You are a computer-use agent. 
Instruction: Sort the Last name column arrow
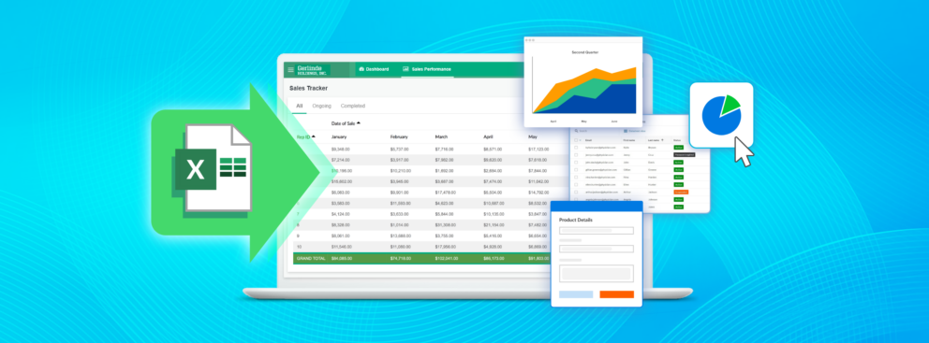(662, 139)
